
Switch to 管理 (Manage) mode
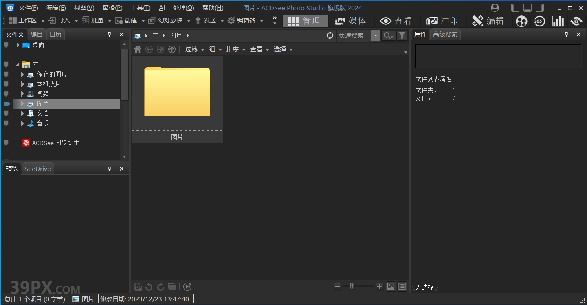pyautogui.click(x=305, y=21)
